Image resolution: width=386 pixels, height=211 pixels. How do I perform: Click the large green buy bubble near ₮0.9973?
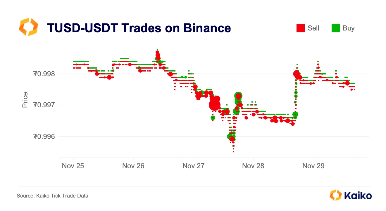238,96
